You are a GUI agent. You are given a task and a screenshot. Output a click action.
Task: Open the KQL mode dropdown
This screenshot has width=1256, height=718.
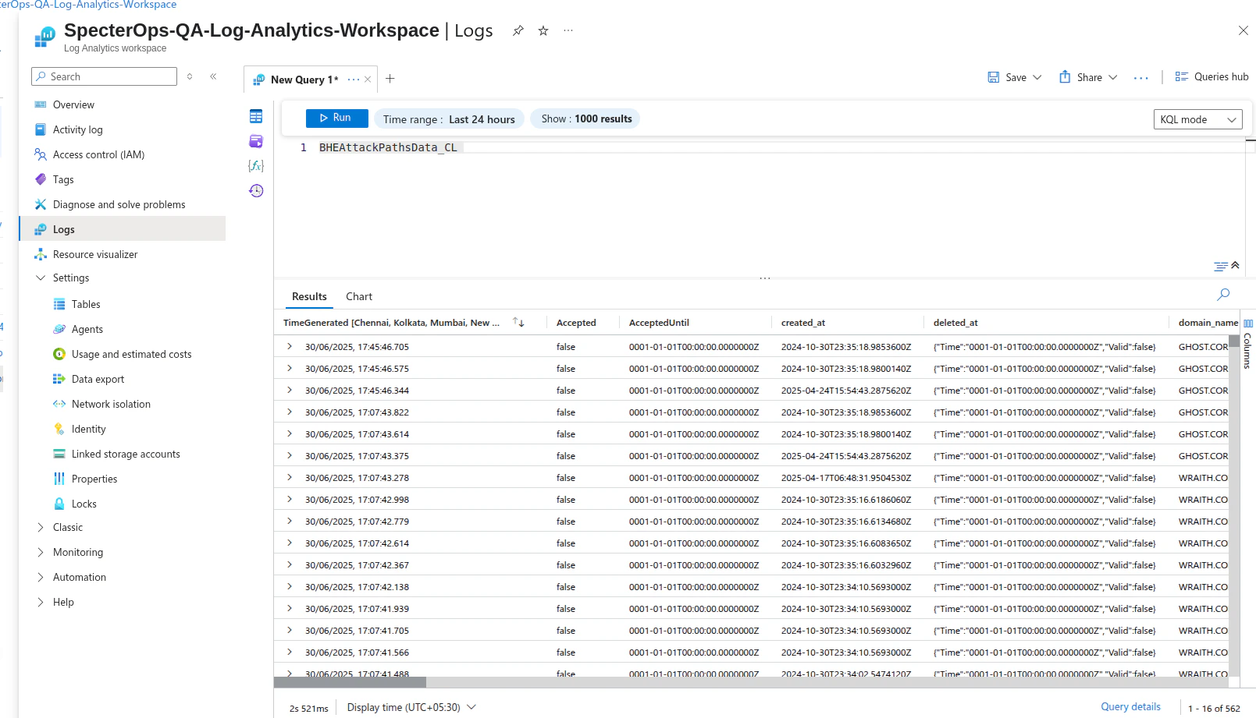(1197, 119)
